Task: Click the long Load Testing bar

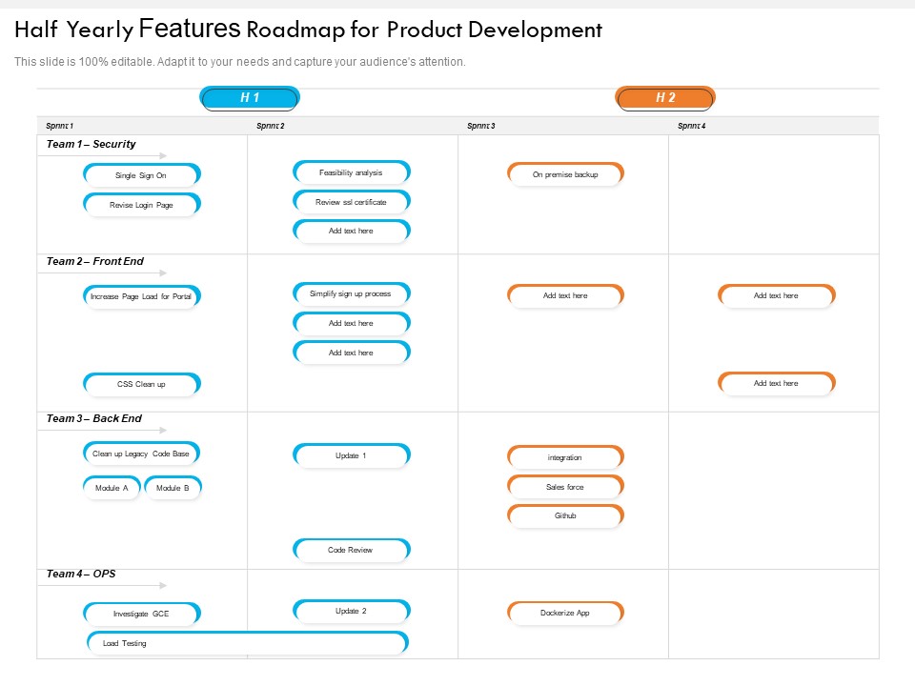Action: tap(248, 642)
